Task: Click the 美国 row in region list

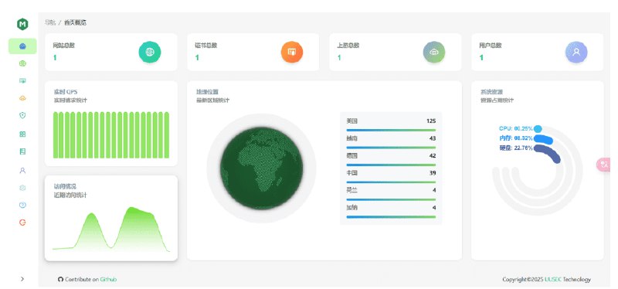Action: tap(391, 121)
